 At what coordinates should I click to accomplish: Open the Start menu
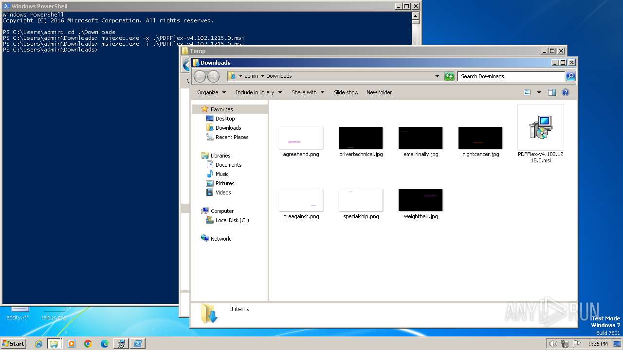click(13, 343)
